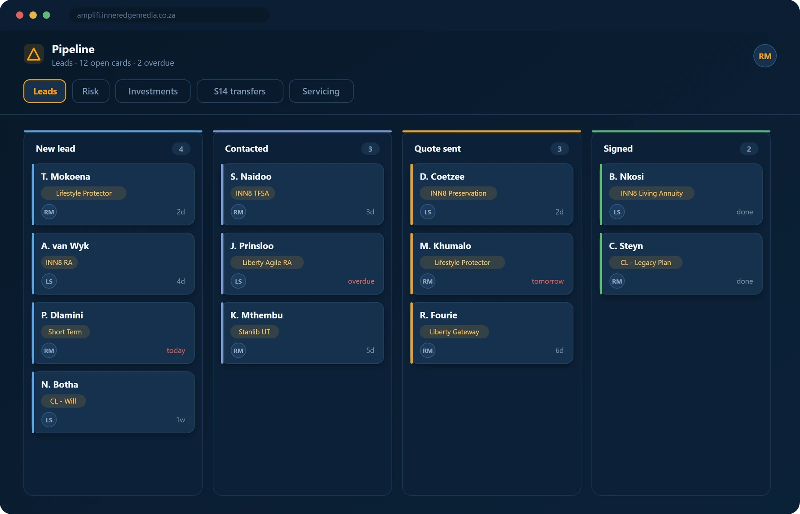The image size is (800, 514).
Task: Click LS avatar on B. Nkosi card
Action: point(617,212)
